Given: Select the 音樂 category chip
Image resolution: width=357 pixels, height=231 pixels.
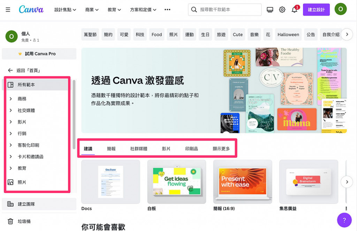Looking at the screenshot, I should (x=254, y=34).
